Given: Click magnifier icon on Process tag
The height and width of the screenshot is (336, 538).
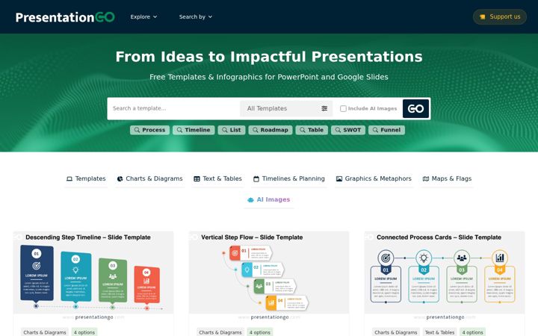Looking at the screenshot, I should pyautogui.click(x=137, y=130).
